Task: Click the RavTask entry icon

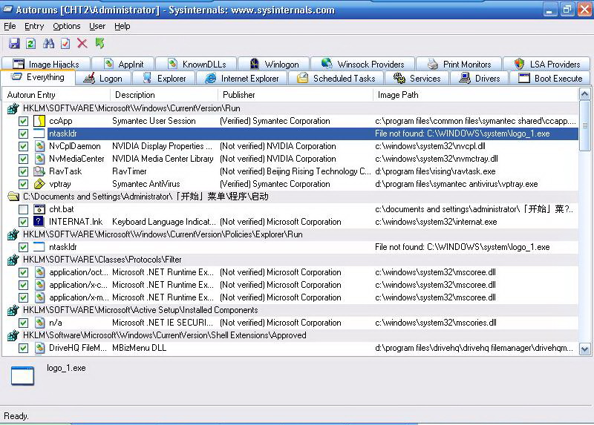Action: point(40,171)
